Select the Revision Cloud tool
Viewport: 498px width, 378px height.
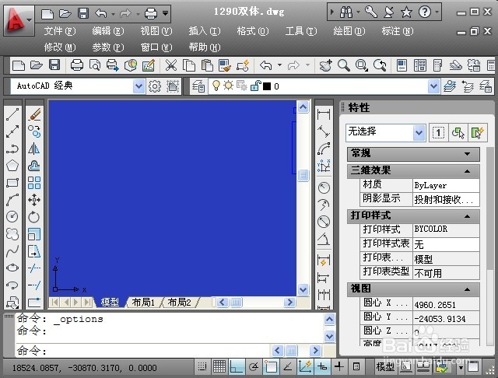coord(12,234)
